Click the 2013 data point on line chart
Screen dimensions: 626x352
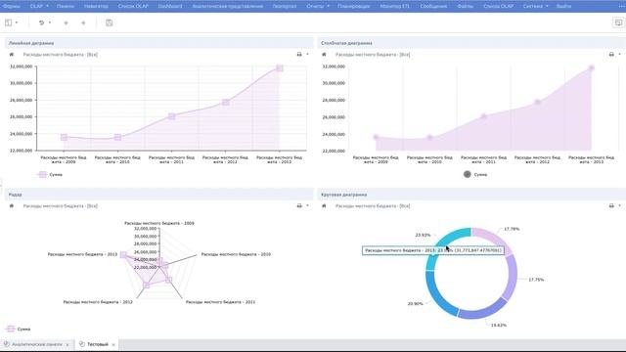pos(280,68)
